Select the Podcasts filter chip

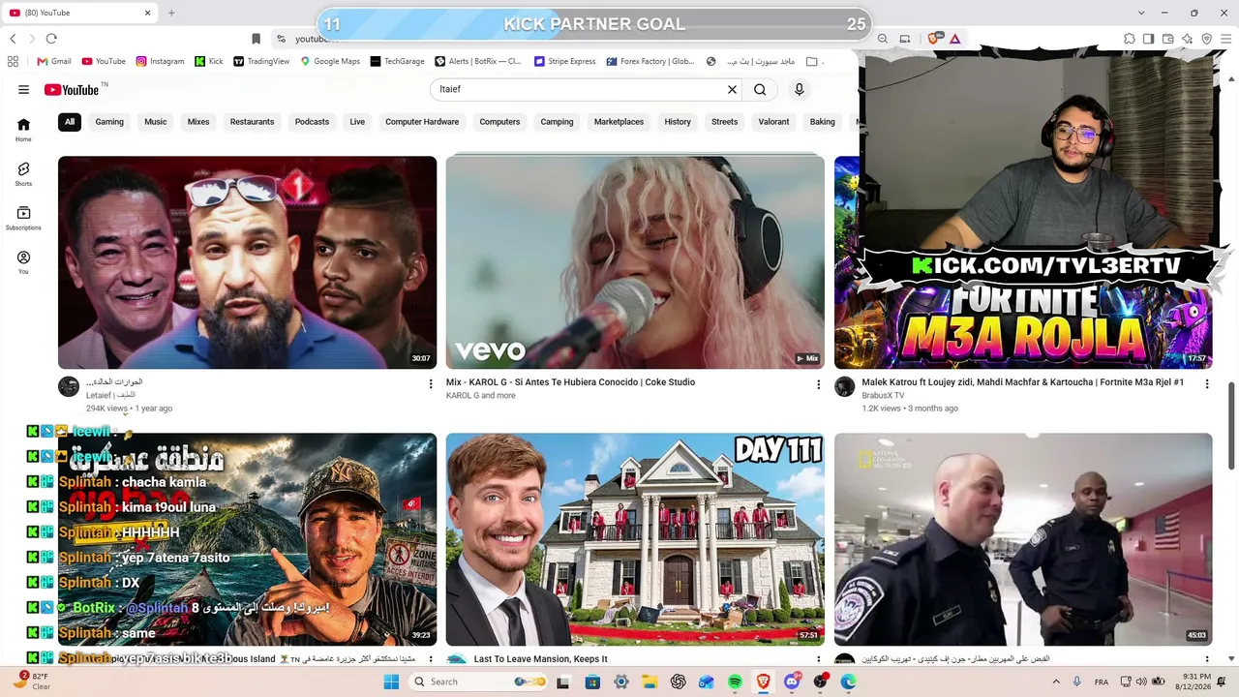[312, 122]
